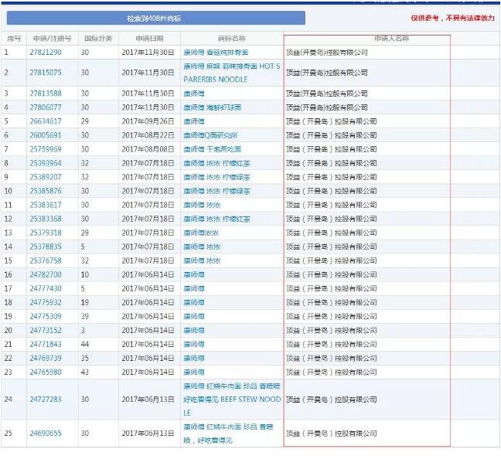Open application number 25379318
The height and width of the screenshot is (466, 501).
pyautogui.click(x=46, y=233)
